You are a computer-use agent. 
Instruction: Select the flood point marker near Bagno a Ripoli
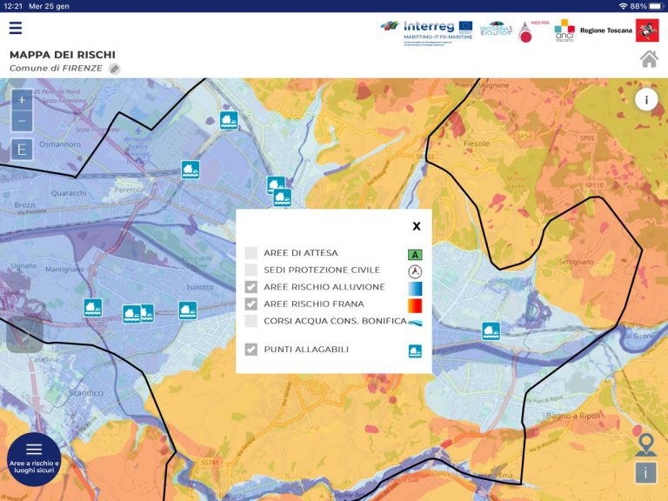(491, 331)
